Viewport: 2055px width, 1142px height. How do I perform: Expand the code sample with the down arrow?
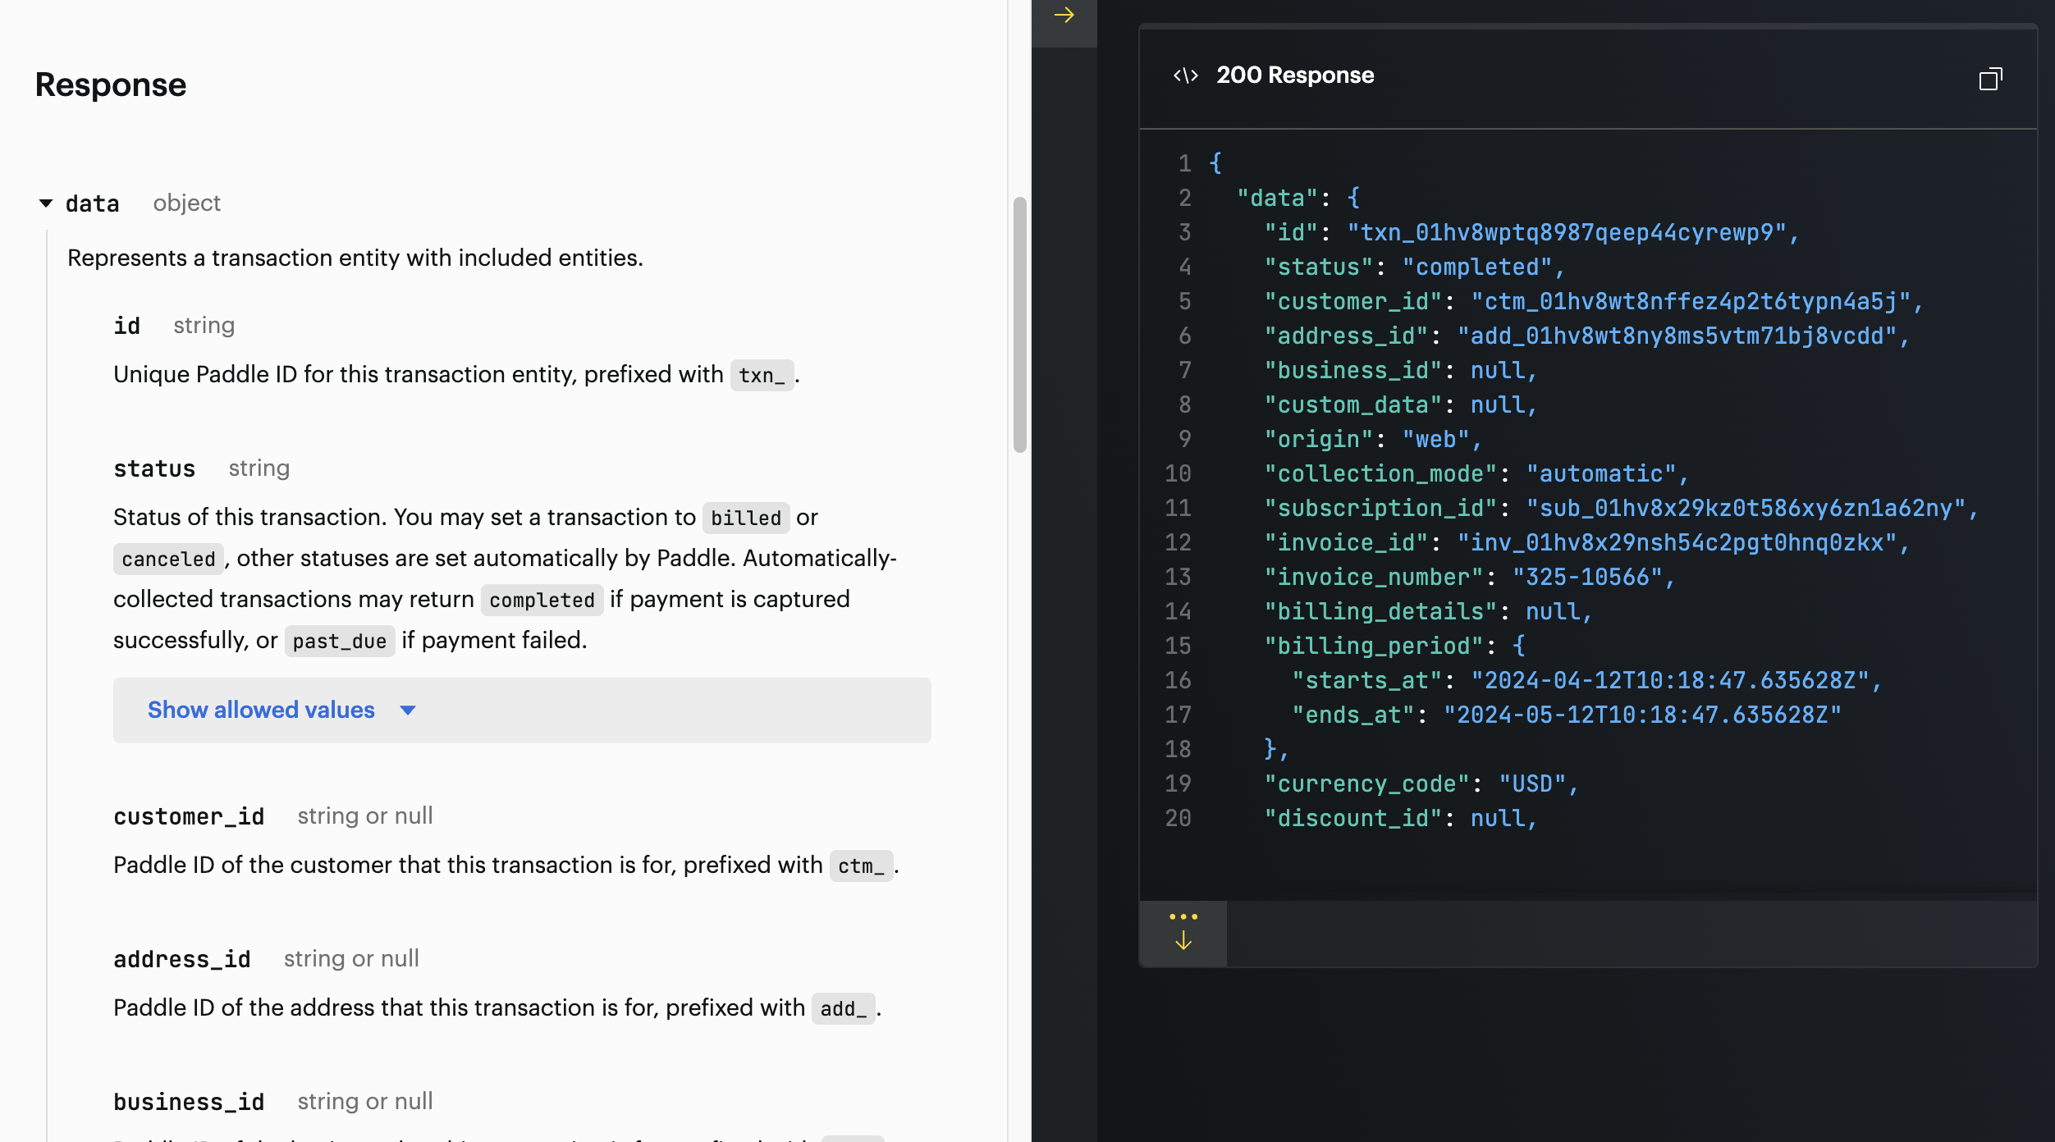coord(1183,941)
